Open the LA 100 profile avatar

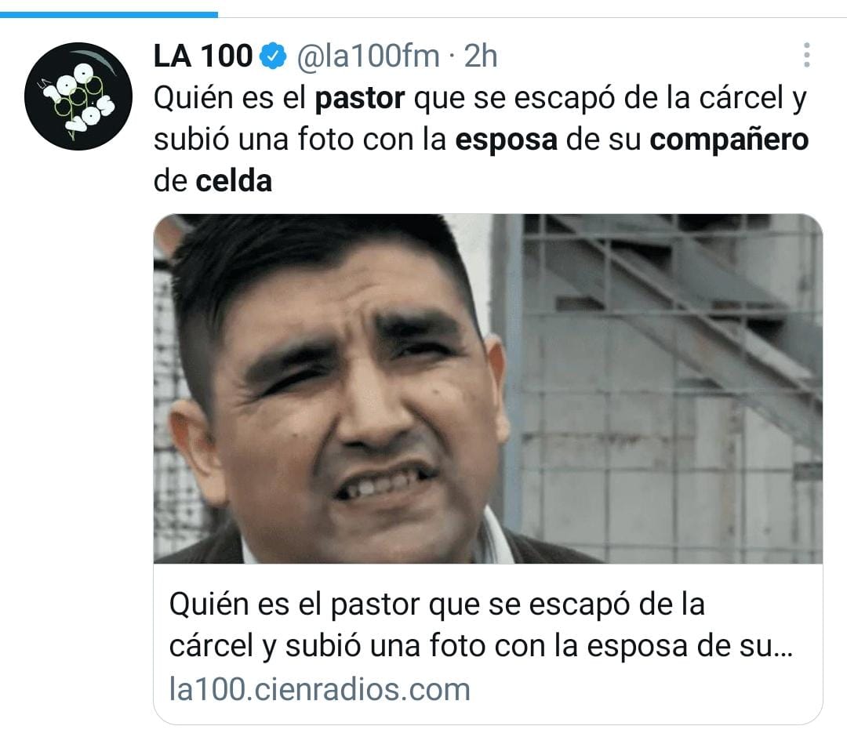pyautogui.click(x=78, y=96)
